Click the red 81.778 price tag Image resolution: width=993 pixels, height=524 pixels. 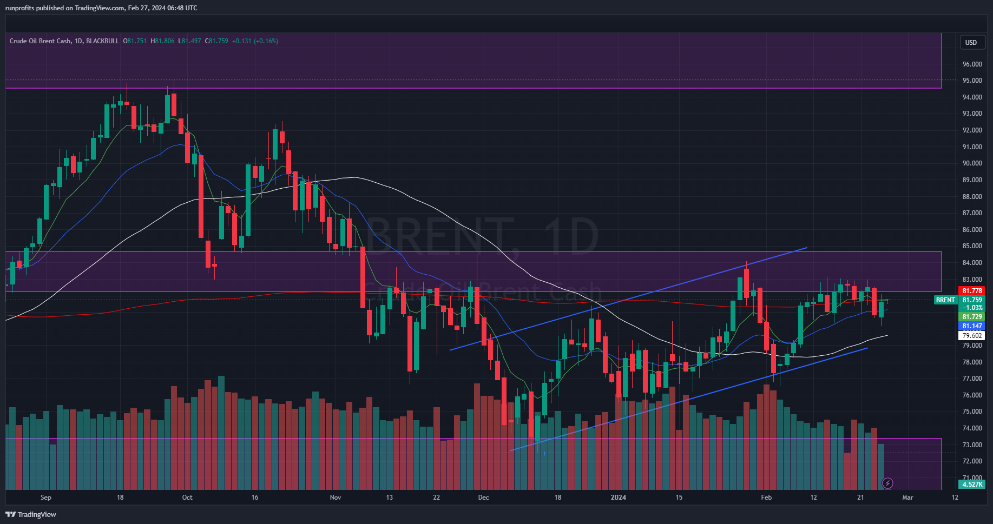(x=972, y=291)
